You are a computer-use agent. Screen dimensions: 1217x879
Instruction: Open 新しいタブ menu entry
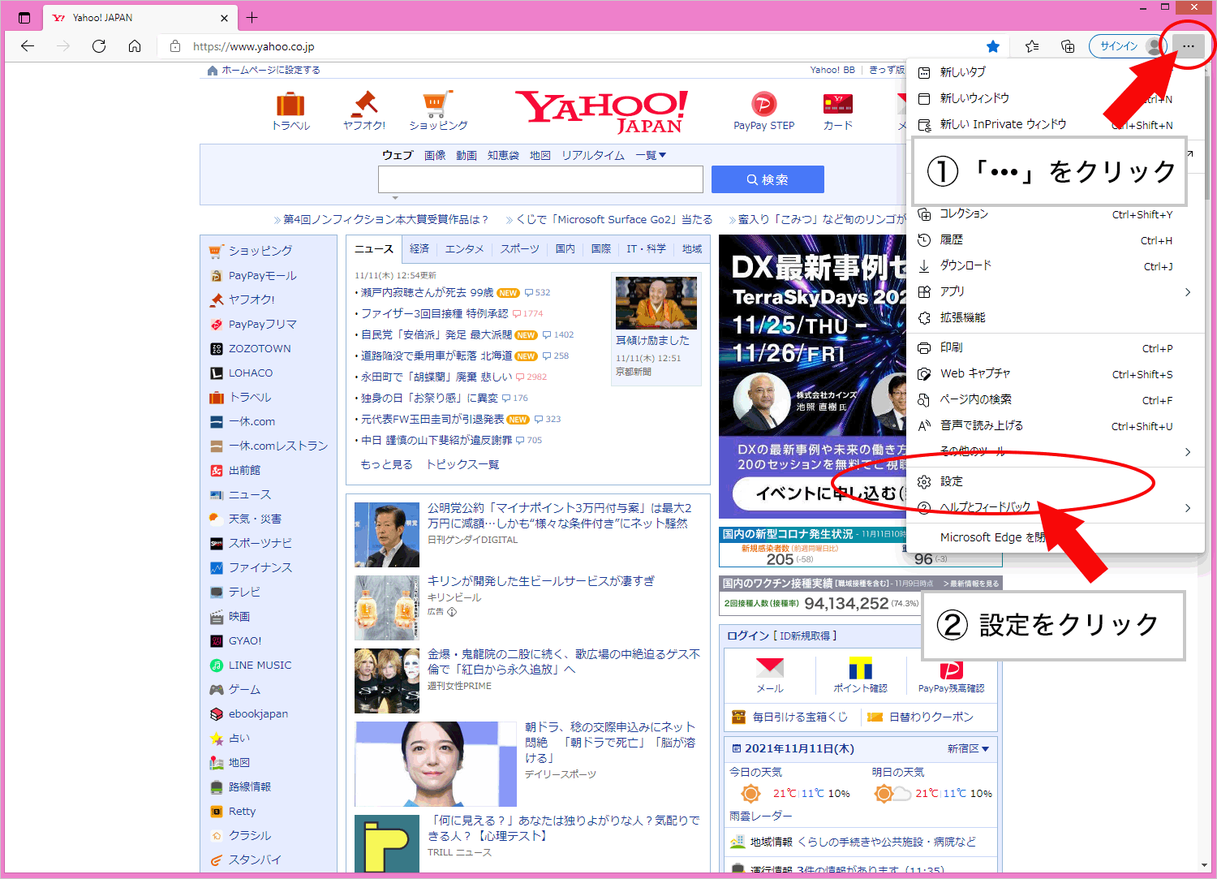click(x=1055, y=72)
